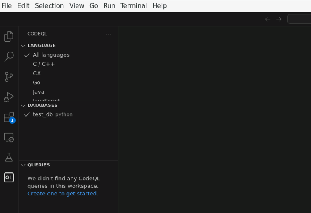Select C / C++ language filter
Viewport: 311px width, 213px height.
point(69,64)
